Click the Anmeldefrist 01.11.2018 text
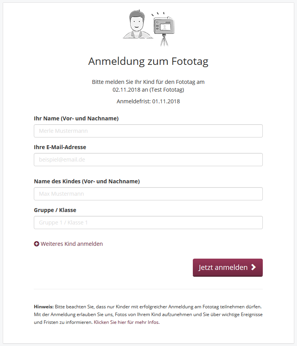The height and width of the screenshot is (346, 297). pos(148,101)
